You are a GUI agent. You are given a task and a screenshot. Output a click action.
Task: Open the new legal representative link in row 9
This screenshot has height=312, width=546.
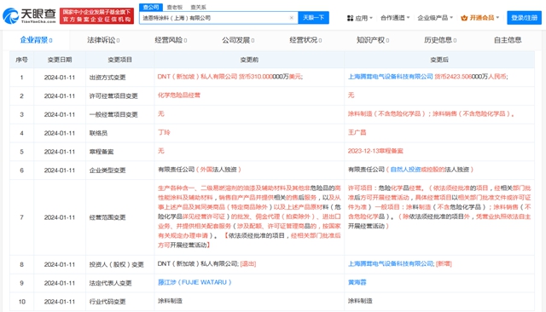coord(357,282)
